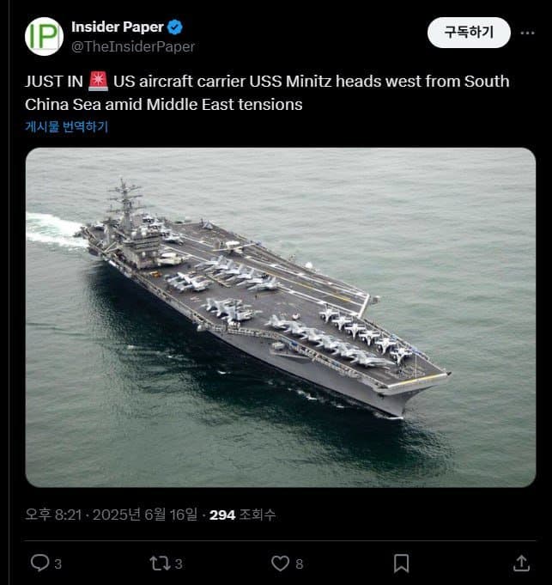Click the 오후 8:21 timestamp

[53, 515]
